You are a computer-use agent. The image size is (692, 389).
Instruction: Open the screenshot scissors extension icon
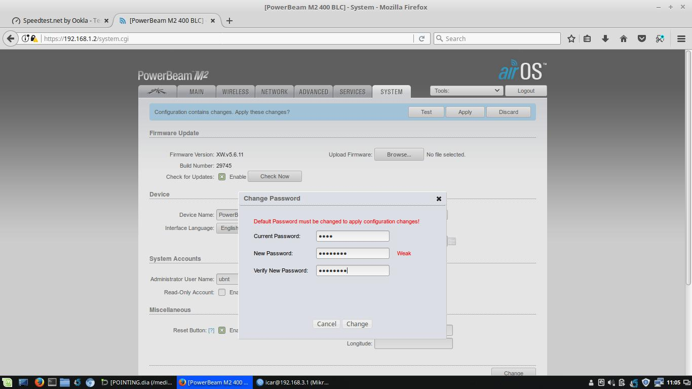coord(660,38)
